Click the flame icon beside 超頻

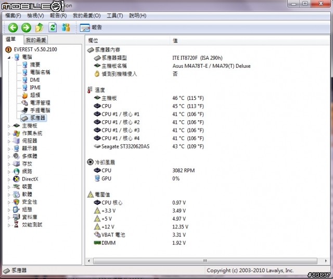[25, 95]
